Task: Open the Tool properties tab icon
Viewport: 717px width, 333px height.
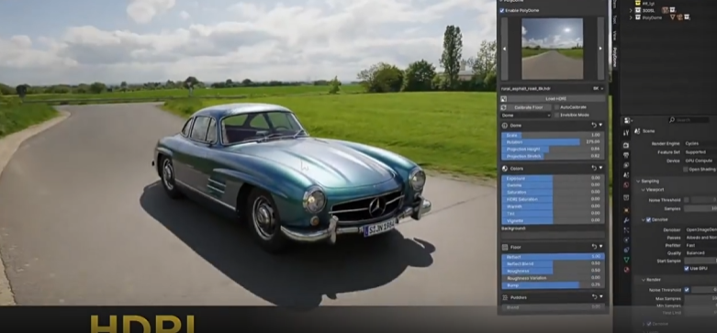Action: [626, 132]
